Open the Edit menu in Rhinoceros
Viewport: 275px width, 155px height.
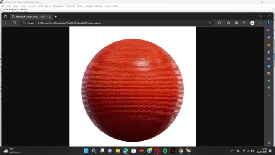pyautogui.click(x=9, y=6)
